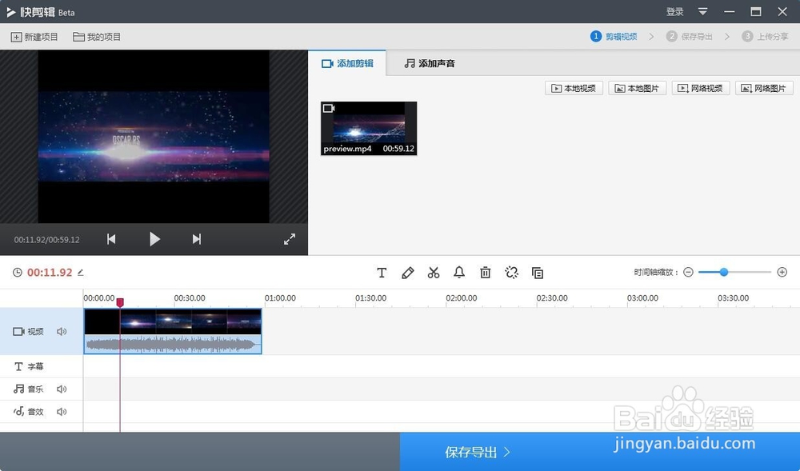The width and height of the screenshot is (800, 471).
Task: Jump to next frame button
Action: coord(197,239)
